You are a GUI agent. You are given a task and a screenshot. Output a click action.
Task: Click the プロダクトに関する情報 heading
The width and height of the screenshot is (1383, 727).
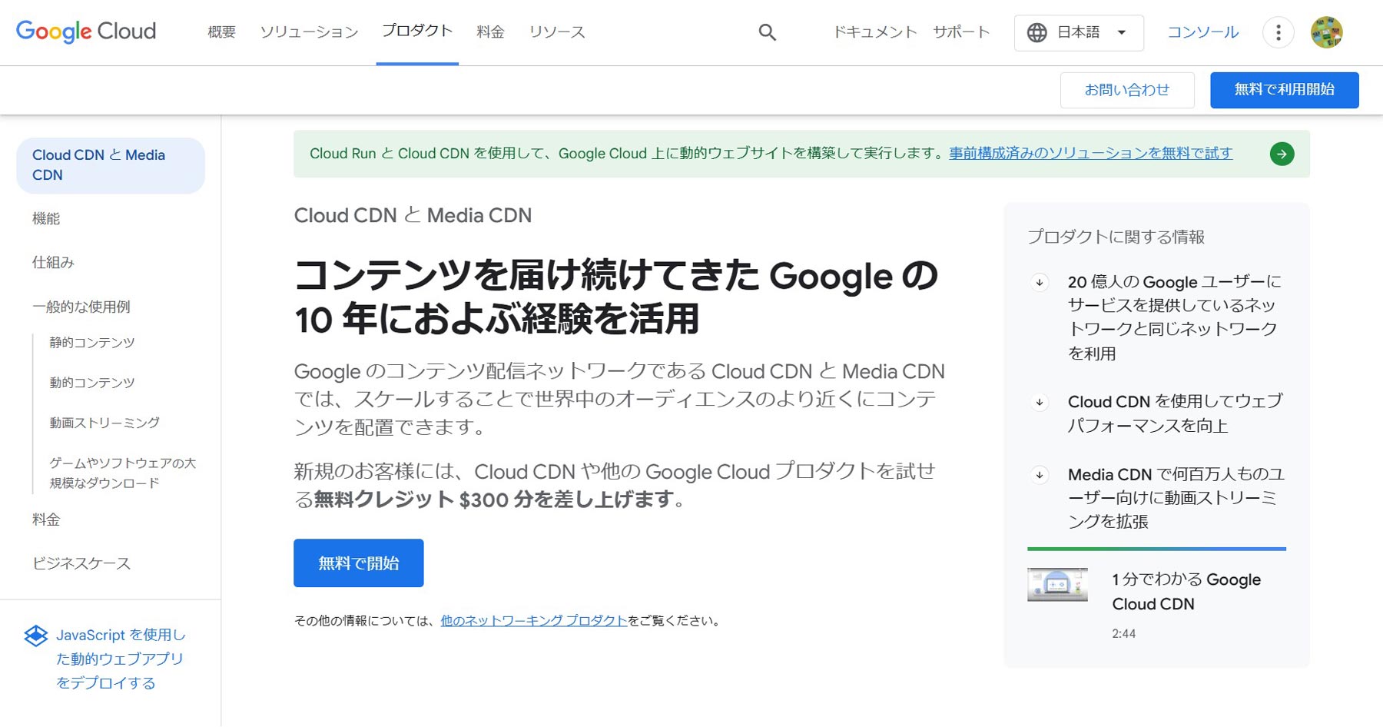click(1116, 237)
